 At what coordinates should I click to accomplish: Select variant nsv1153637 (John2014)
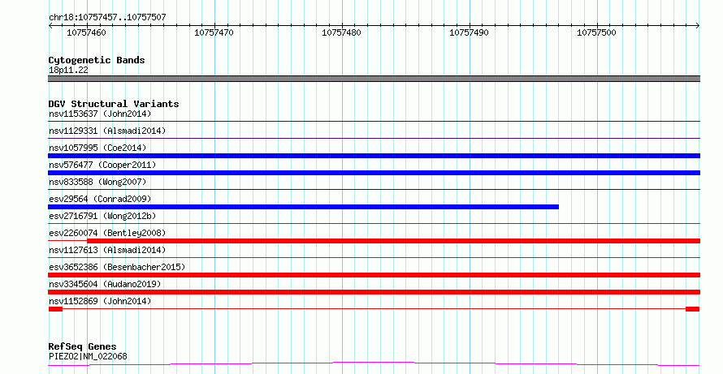pyautogui.click(x=100, y=114)
